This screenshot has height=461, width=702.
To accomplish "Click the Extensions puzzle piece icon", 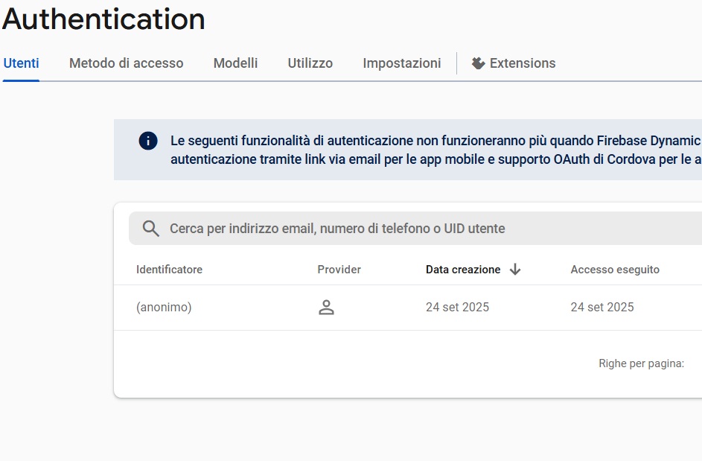I will 478,63.
